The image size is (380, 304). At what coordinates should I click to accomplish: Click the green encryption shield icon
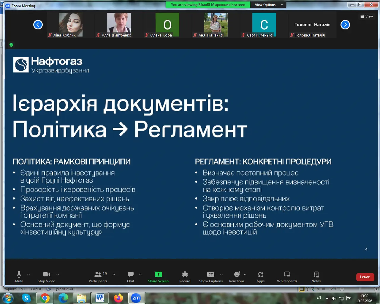(11, 45)
